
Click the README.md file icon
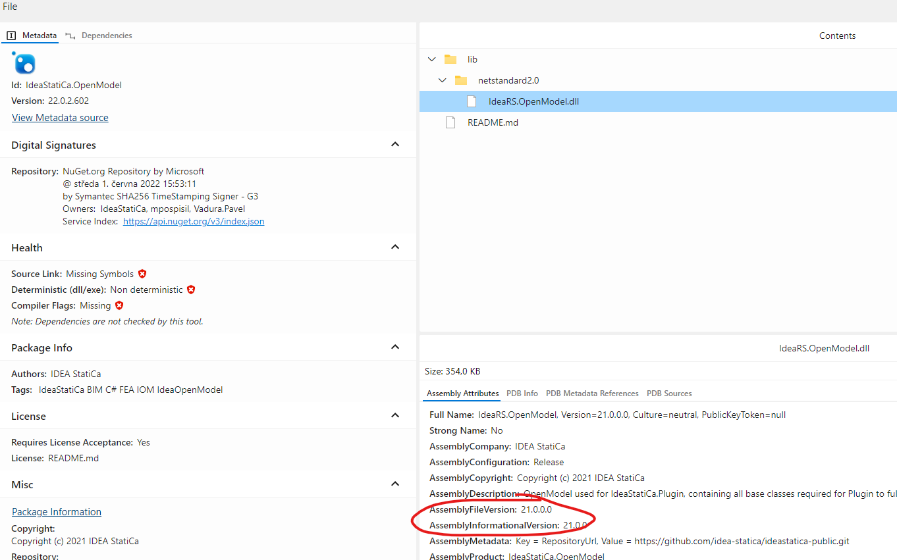point(450,122)
